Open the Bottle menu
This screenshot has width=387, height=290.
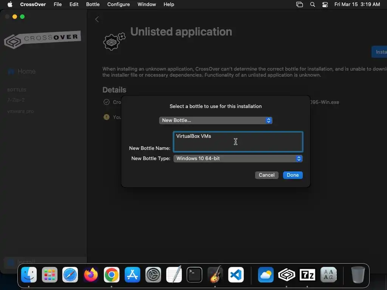93,4
